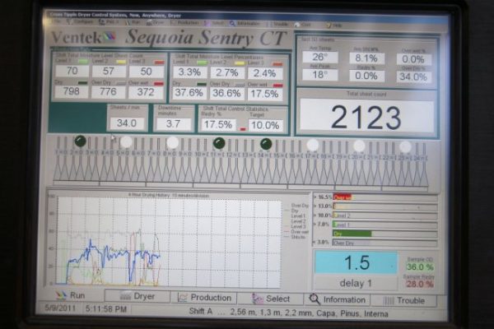Screen dimensions: 494x329
Task: Select the Level 2 sheet count value 57
Action: [109, 71]
